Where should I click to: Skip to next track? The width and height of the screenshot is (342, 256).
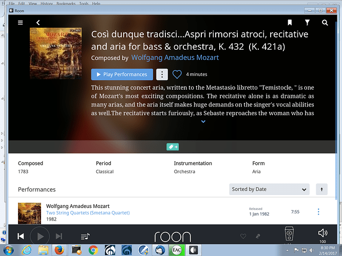[x=59, y=236]
